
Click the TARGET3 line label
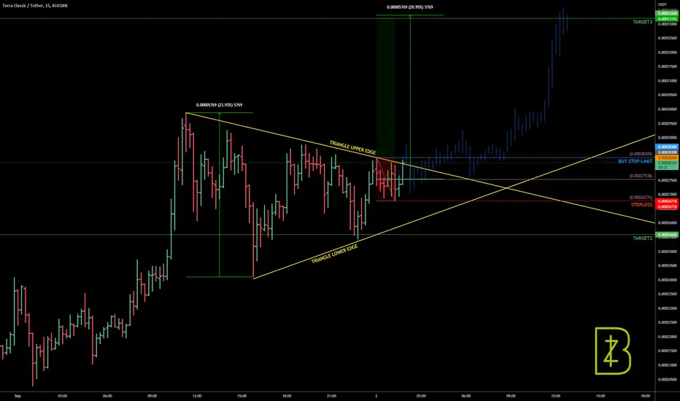(642, 22)
